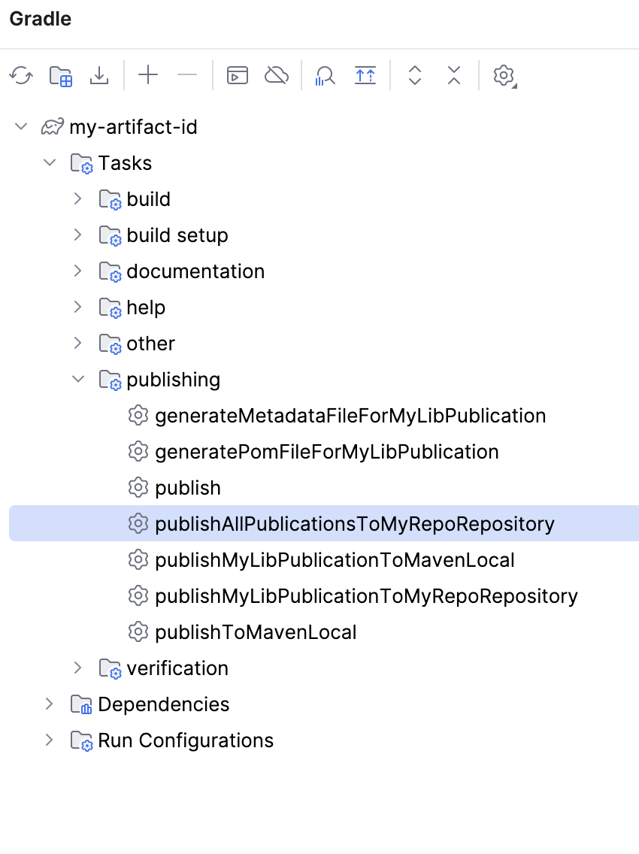639x854 pixels.
Task: Expand the documentation task group
Action: pos(78,271)
